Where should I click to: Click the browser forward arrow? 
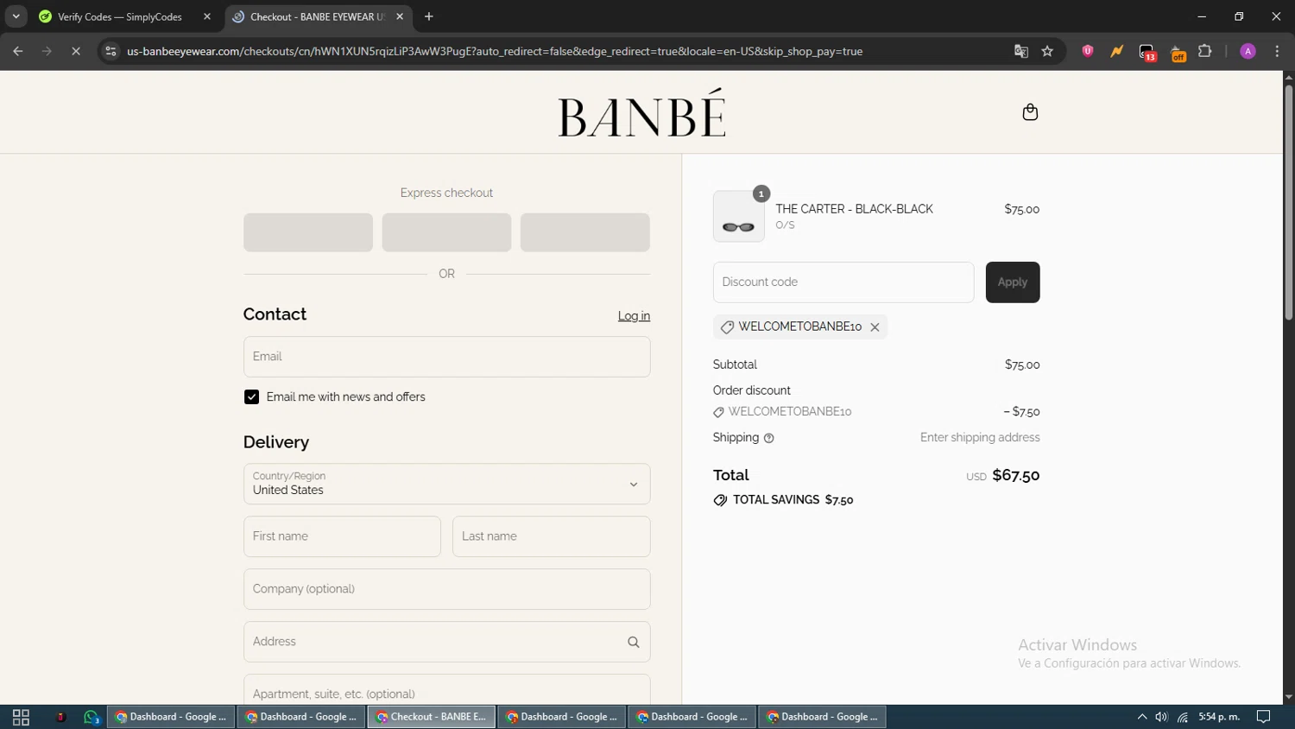point(47,52)
